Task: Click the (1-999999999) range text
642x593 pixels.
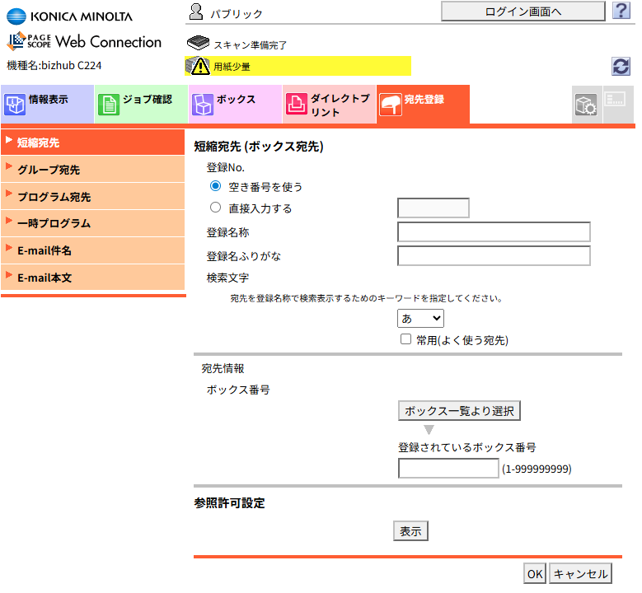Action: (x=537, y=469)
